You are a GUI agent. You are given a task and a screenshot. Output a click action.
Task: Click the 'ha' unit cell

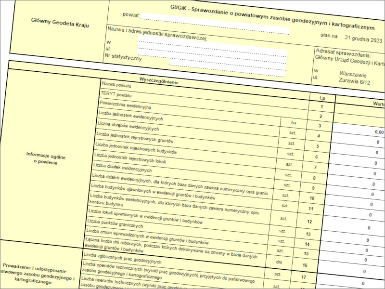pos(294,122)
